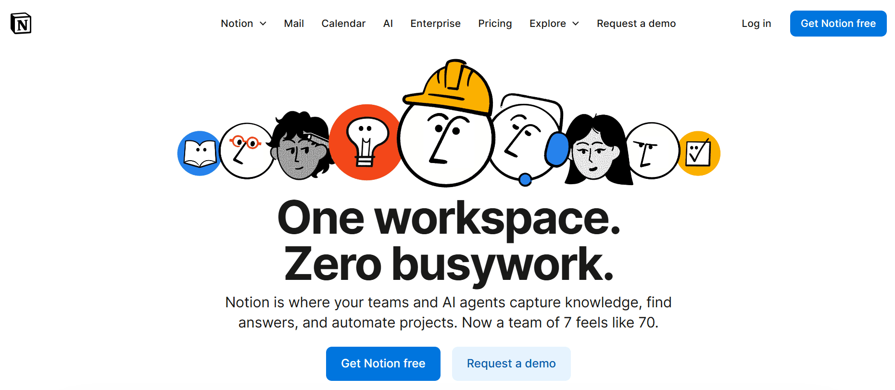Click the text 'Now a team of 7 feels like 70.'
The width and height of the screenshot is (895, 390).
coord(560,323)
